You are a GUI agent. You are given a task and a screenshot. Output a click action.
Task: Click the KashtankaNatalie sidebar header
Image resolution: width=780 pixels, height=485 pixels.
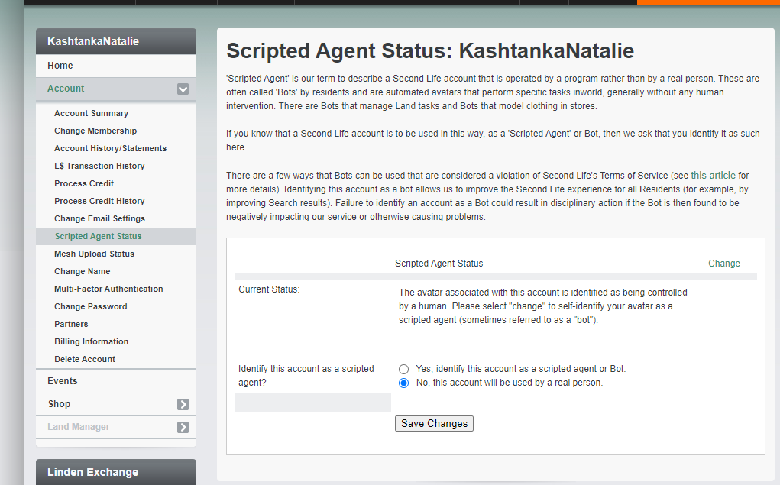coord(116,41)
